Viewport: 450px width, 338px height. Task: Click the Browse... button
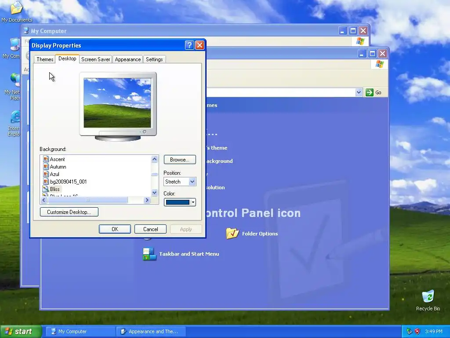click(x=180, y=159)
